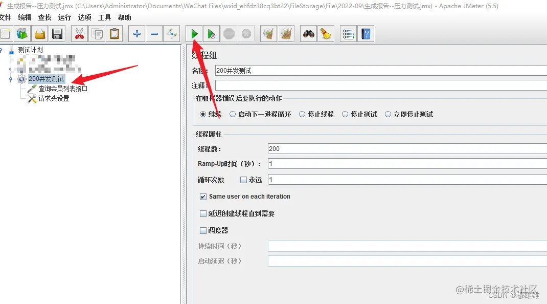Screen dimensions: 547x304
Task: Select the 立即停止测试 radio button
Action: [x=388, y=114]
